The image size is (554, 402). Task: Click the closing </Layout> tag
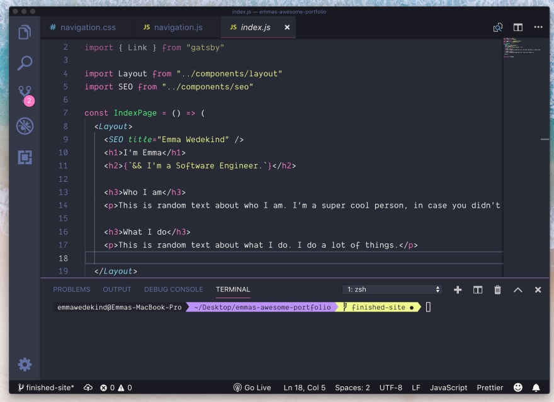(116, 271)
